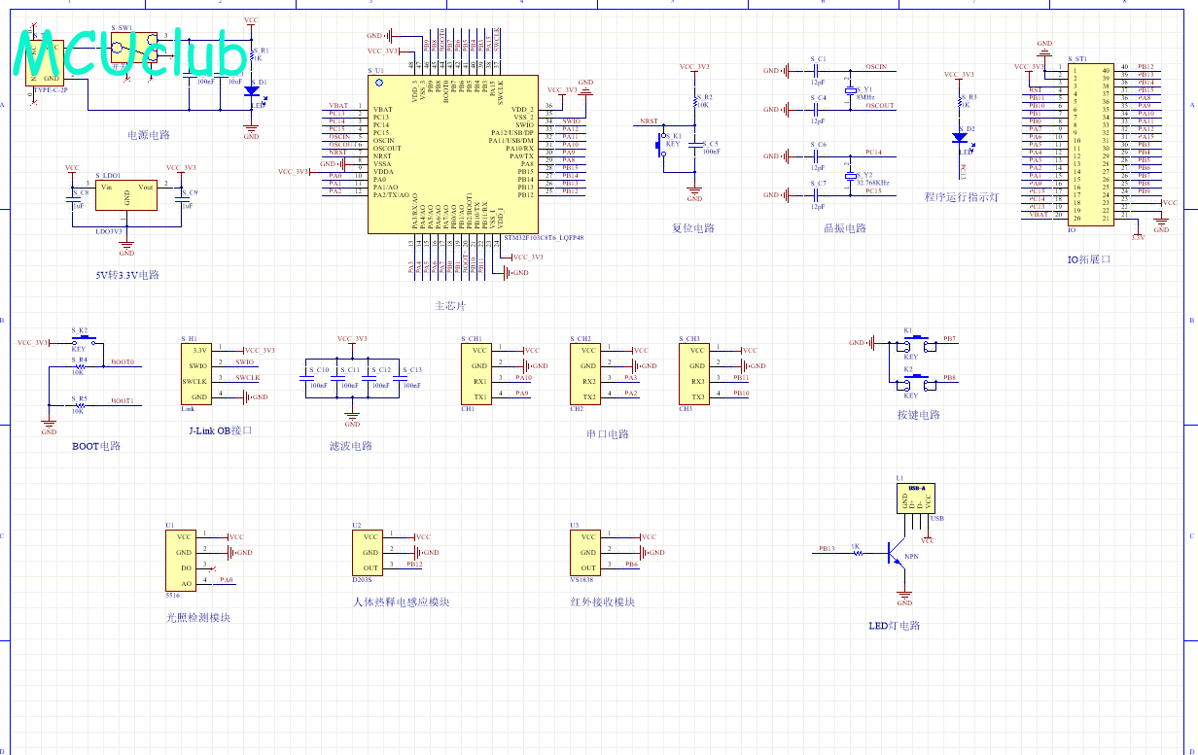Click the 滤波电路 title
This screenshot has height=755, width=1198.
click(351, 446)
